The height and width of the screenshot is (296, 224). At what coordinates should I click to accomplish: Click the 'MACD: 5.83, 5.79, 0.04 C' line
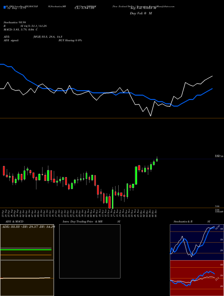click(21, 30)
